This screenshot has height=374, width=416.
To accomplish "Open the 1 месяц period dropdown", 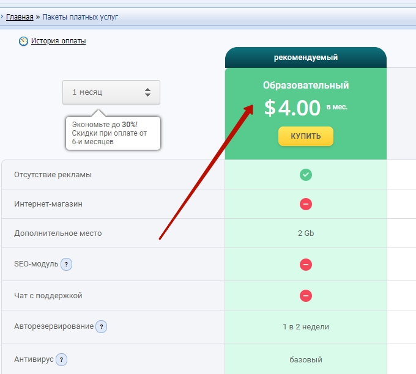I will click(111, 92).
